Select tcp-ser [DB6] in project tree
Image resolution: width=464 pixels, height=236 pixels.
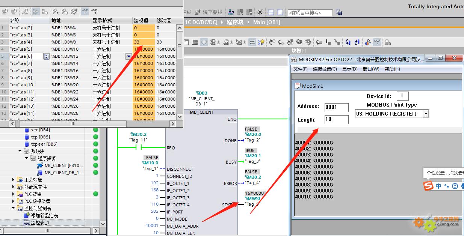pyautogui.click(x=44, y=144)
